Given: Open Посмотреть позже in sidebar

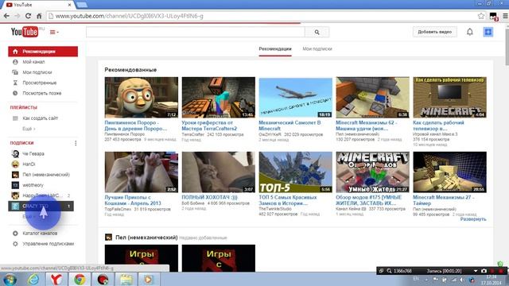Looking at the screenshot, I should 41,93.
